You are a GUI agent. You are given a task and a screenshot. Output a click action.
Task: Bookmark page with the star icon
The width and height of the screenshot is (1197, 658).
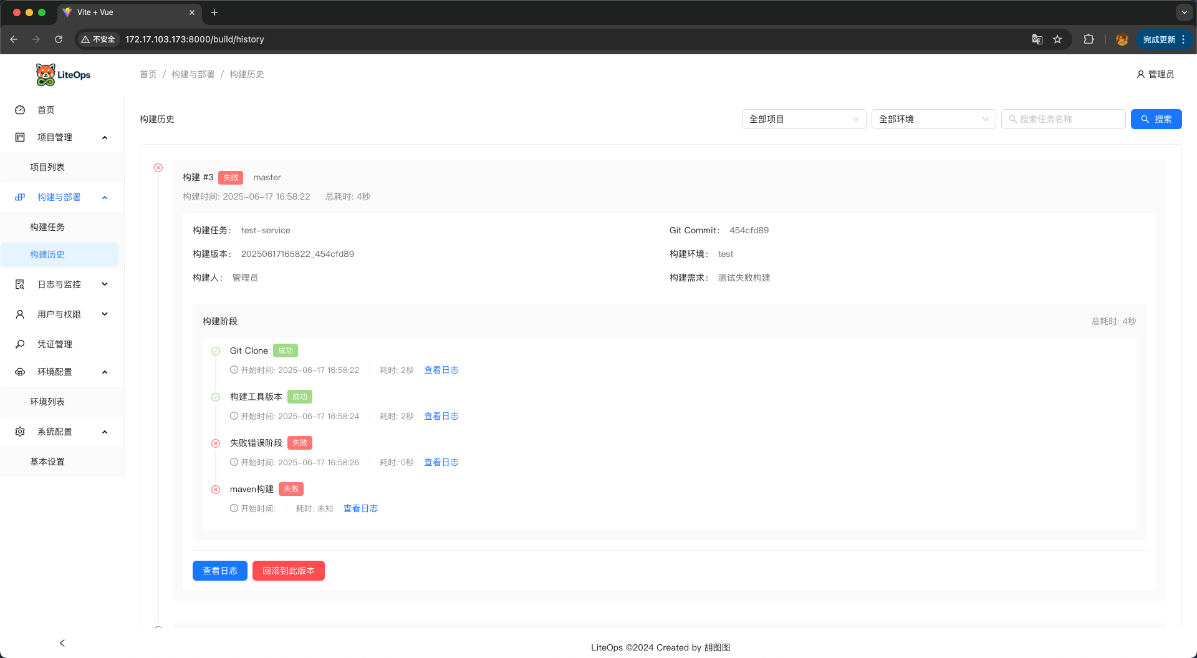click(1057, 39)
